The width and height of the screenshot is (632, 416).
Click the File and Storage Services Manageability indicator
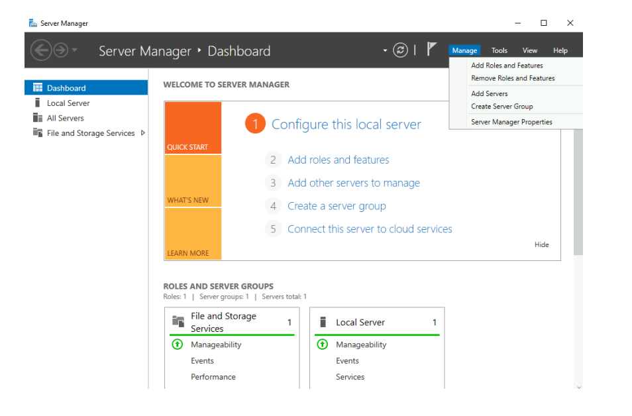click(x=177, y=344)
